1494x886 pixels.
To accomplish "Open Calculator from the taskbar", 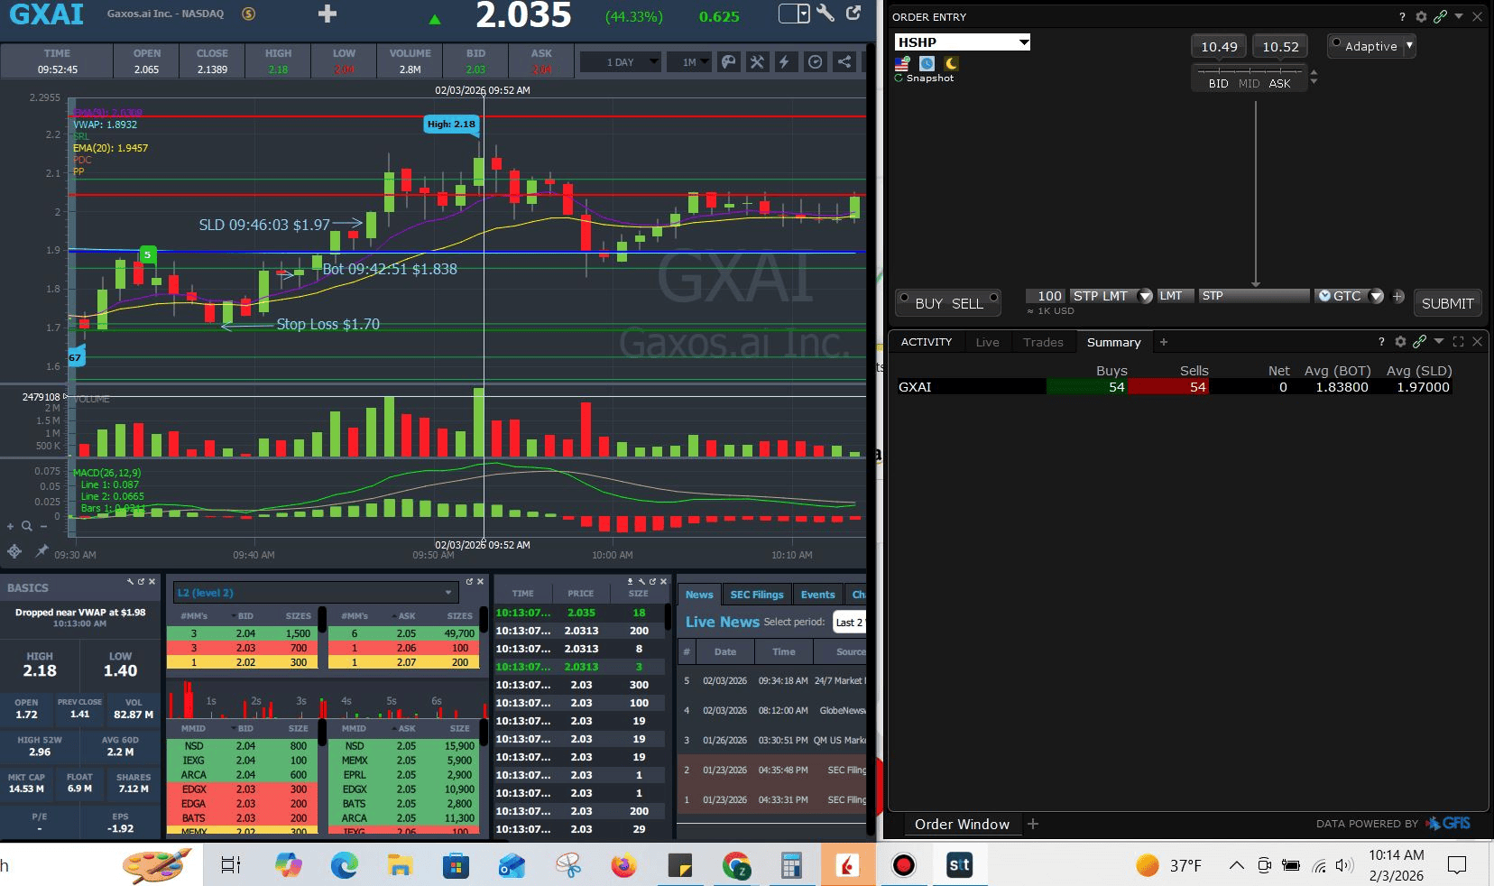I will coord(791,866).
